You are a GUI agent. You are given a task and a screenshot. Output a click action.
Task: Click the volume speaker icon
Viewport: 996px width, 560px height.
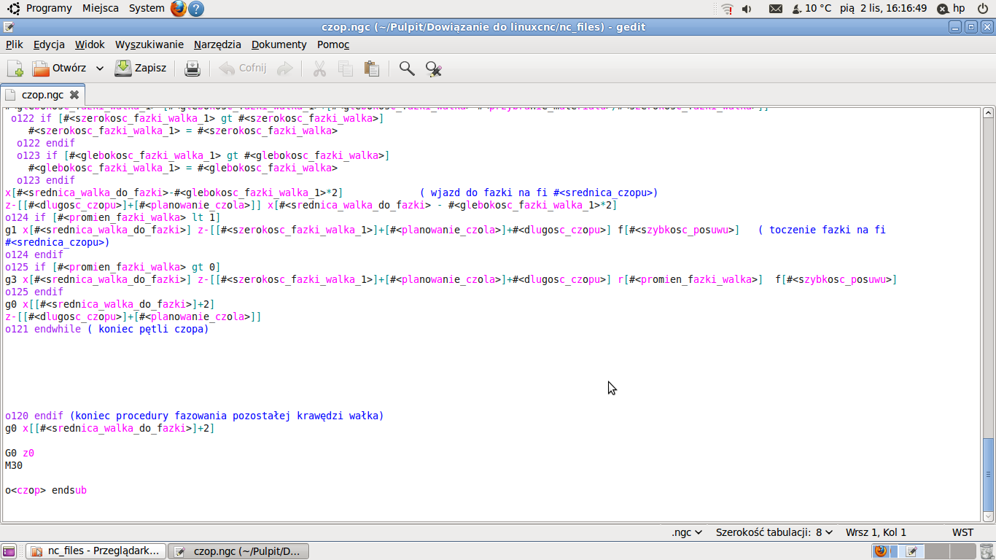(x=747, y=9)
